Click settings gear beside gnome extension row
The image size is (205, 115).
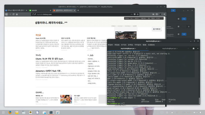(x=178, y=34)
